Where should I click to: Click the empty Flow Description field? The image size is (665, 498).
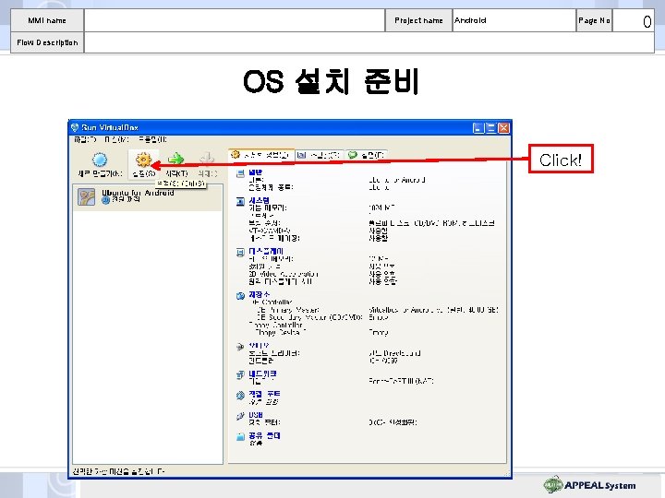coord(369,42)
